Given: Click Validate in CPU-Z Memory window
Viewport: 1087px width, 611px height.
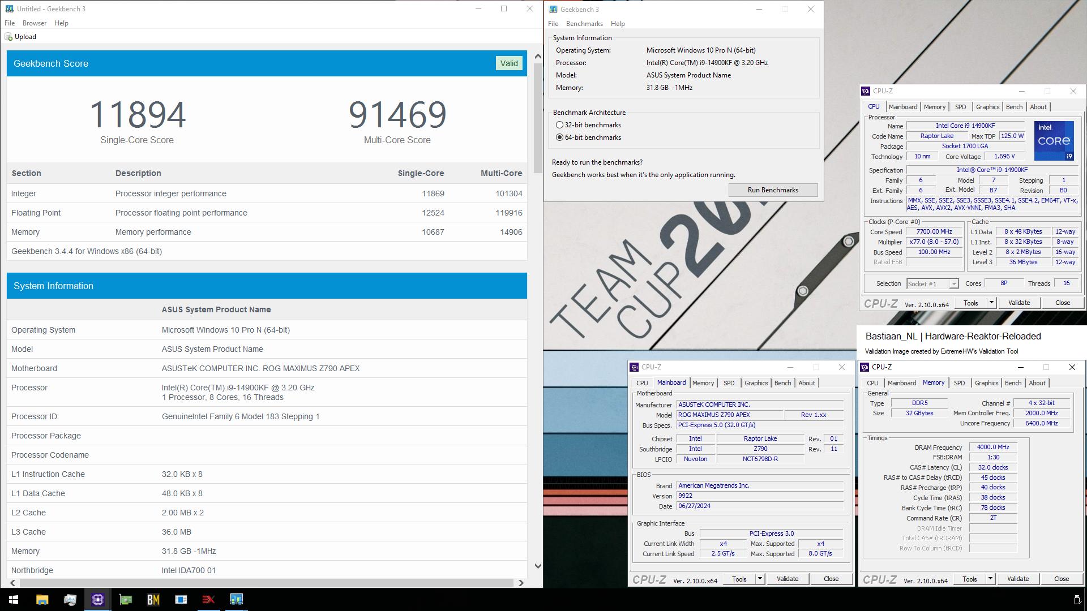Looking at the screenshot, I should pyautogui.click(x=1018, y=579).
